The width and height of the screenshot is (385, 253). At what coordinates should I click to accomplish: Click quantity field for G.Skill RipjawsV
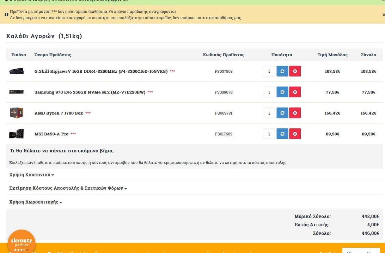(269, 71)
